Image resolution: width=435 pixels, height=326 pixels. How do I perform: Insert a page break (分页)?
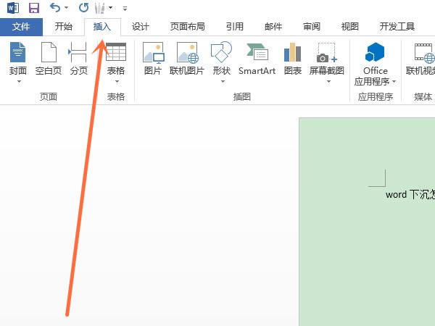tap(78, 58)
